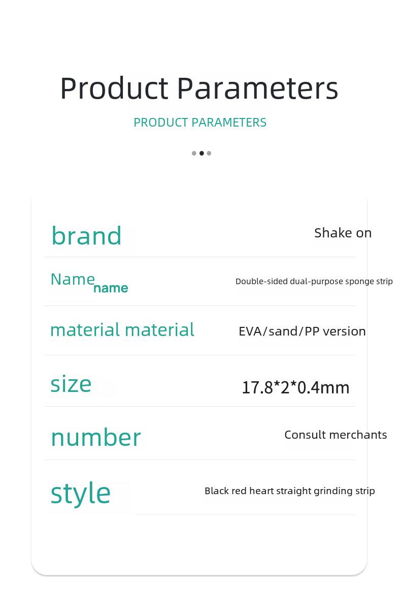The width and height of the screenshot is (401, 608).
Task: Click the empty area below style row
Action: click(x=199, y=543)
